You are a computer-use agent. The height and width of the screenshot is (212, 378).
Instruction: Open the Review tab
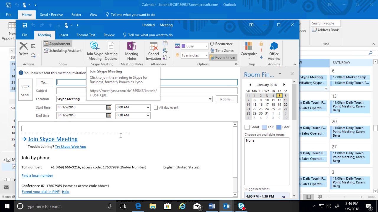(109, 35)
